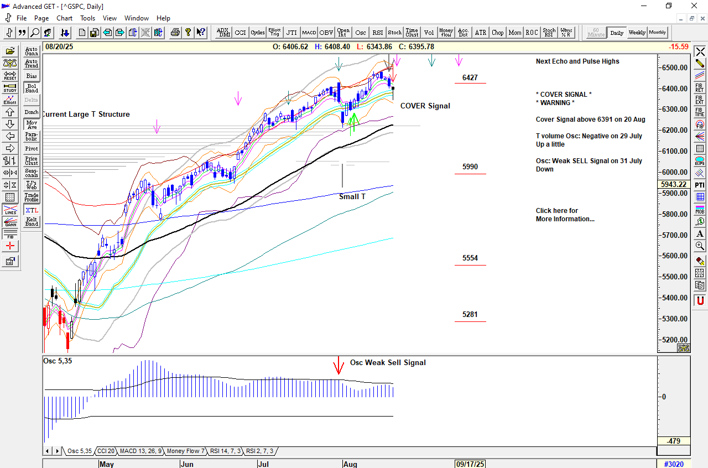Screen dimensions: 708x468
Task: Switch timeframe to Weekly
Action: (x=637, y=33)
